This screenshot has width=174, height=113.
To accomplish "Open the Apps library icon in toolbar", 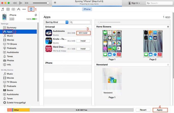I will pyautogui.click(x=19, y=9).
